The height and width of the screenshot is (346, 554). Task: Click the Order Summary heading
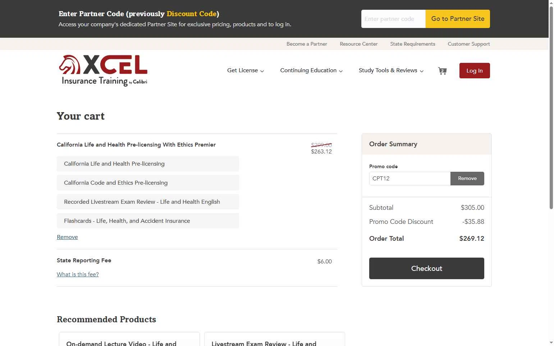click(393, 144)
